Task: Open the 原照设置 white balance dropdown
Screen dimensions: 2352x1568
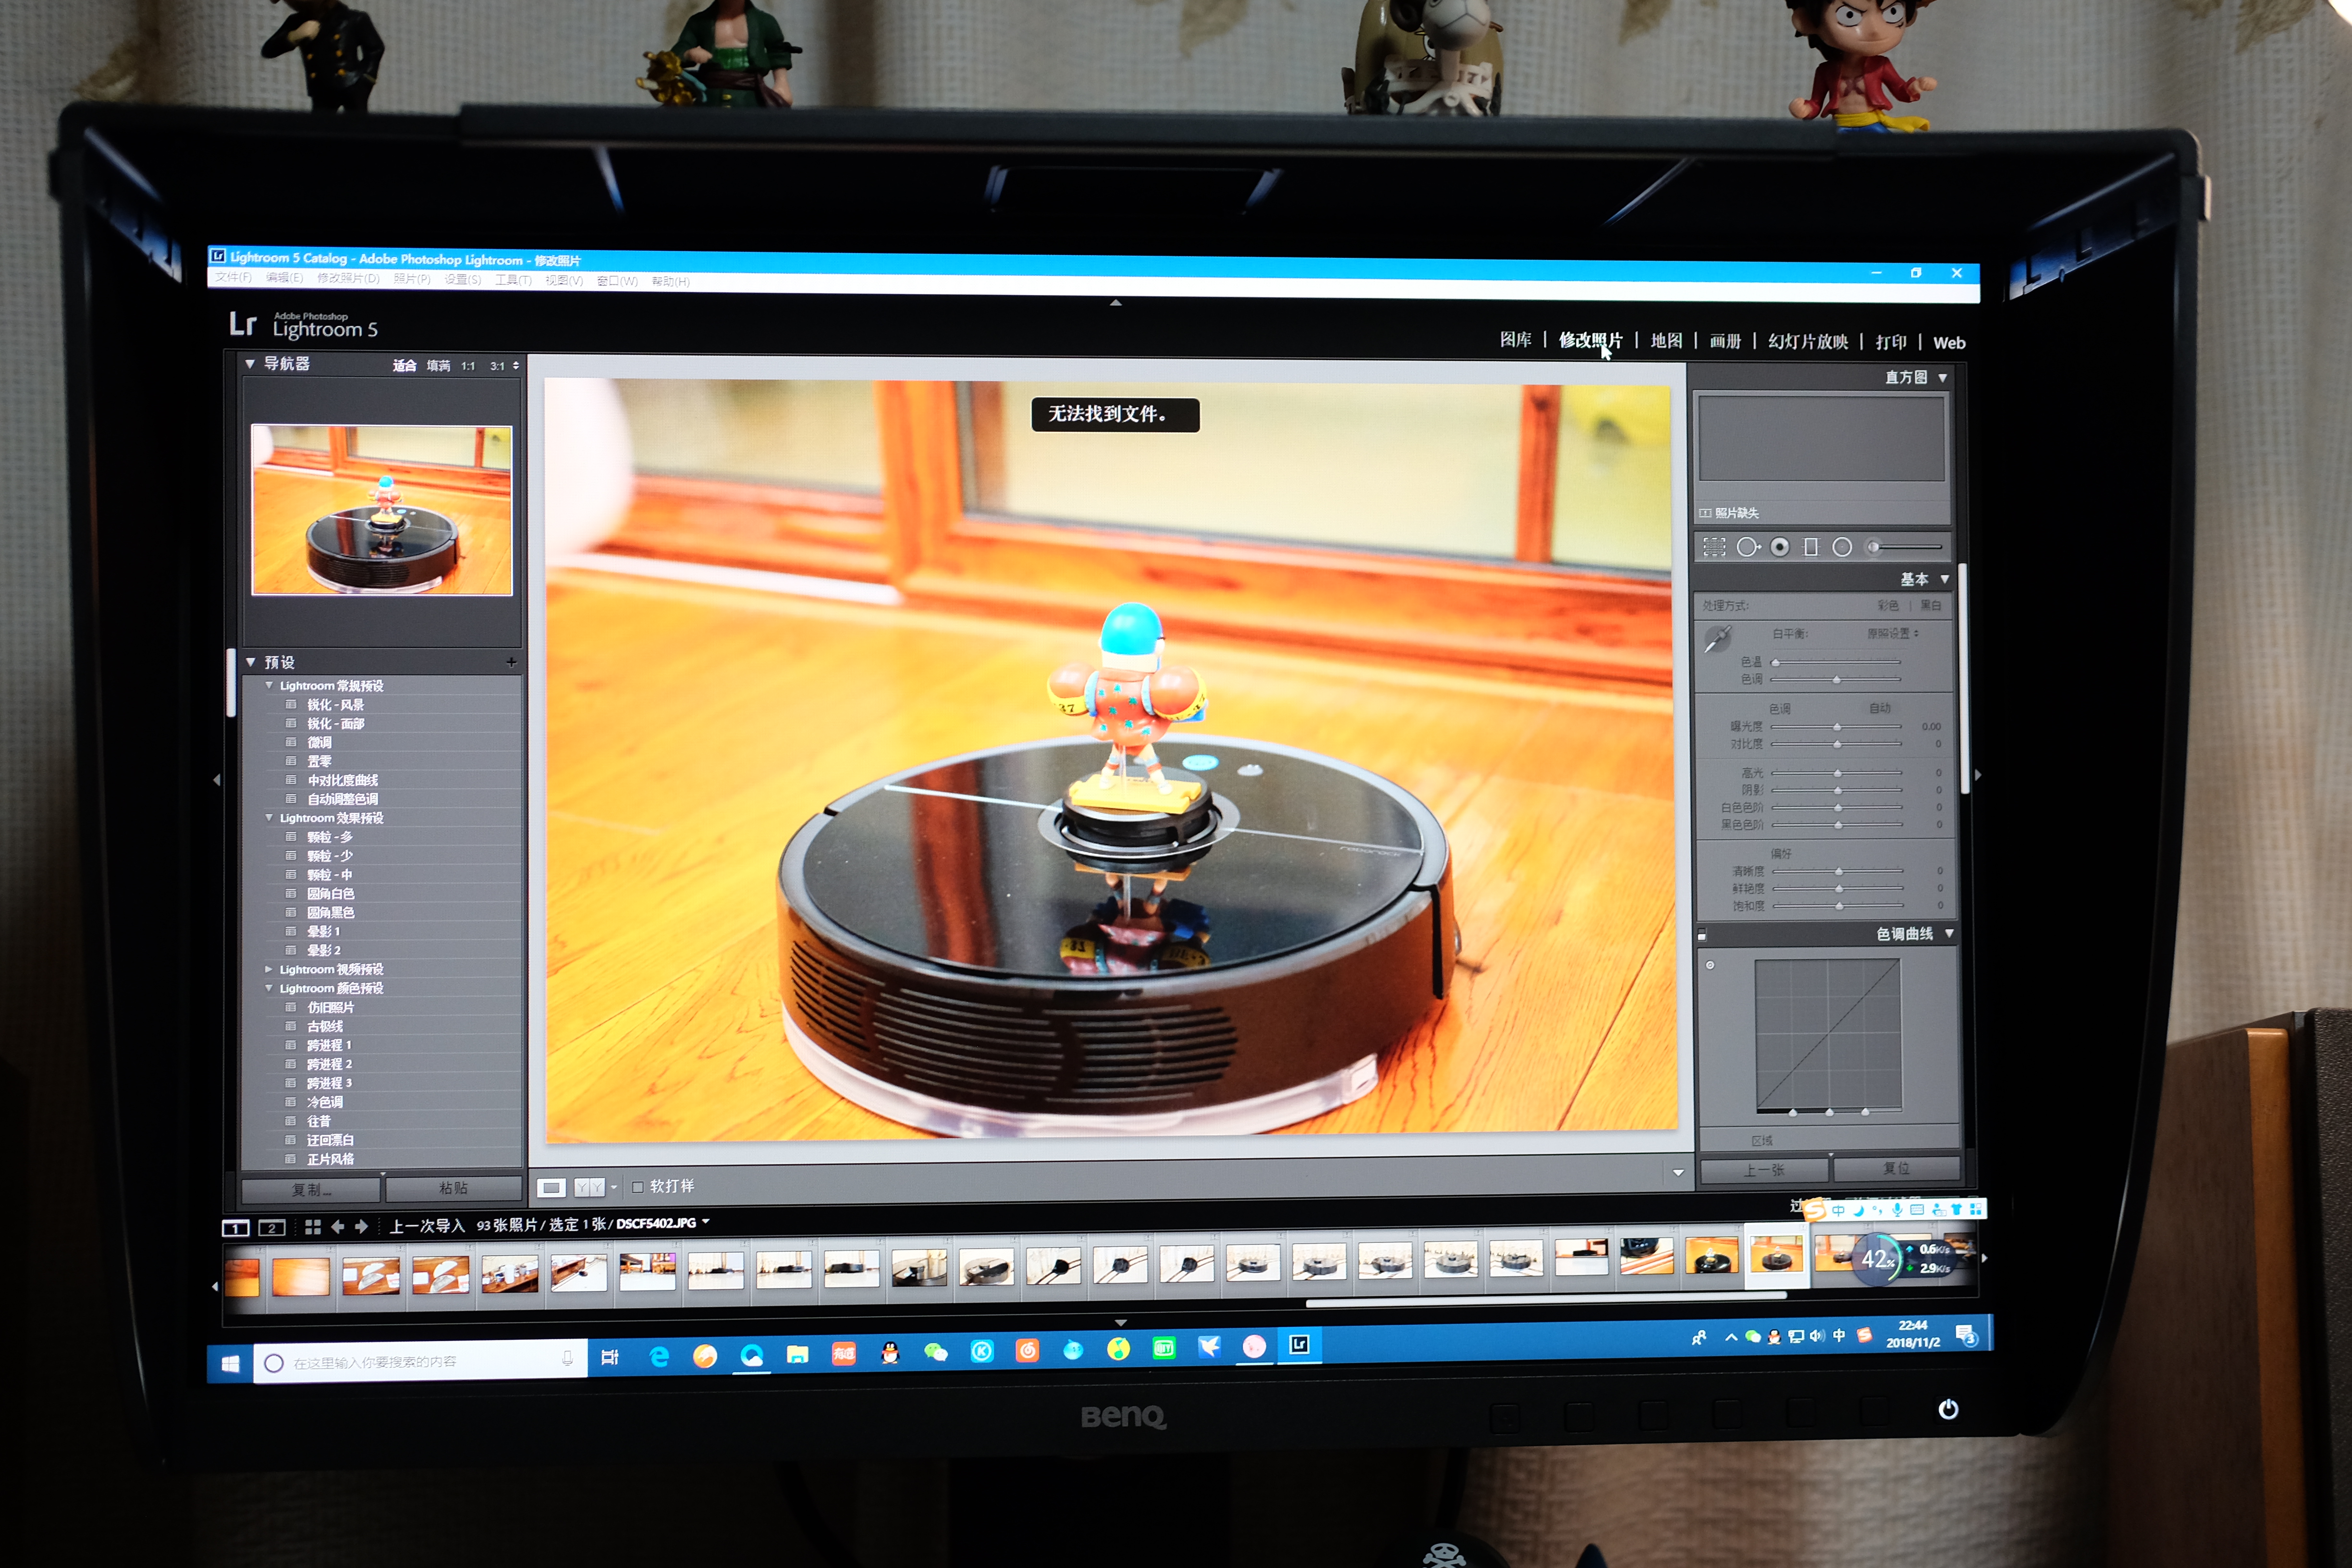Action: (x=1893, y=633)
